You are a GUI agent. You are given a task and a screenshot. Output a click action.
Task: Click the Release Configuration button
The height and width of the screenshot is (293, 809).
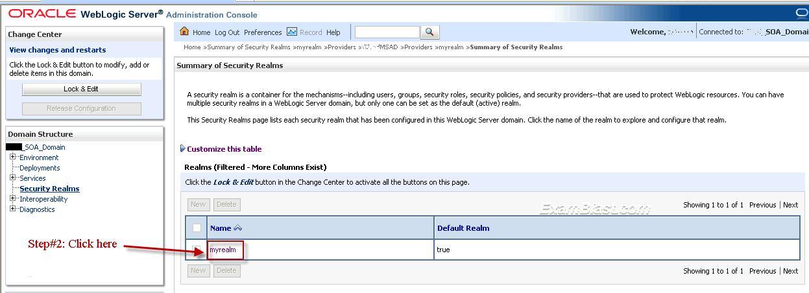(x=81, y=108)
